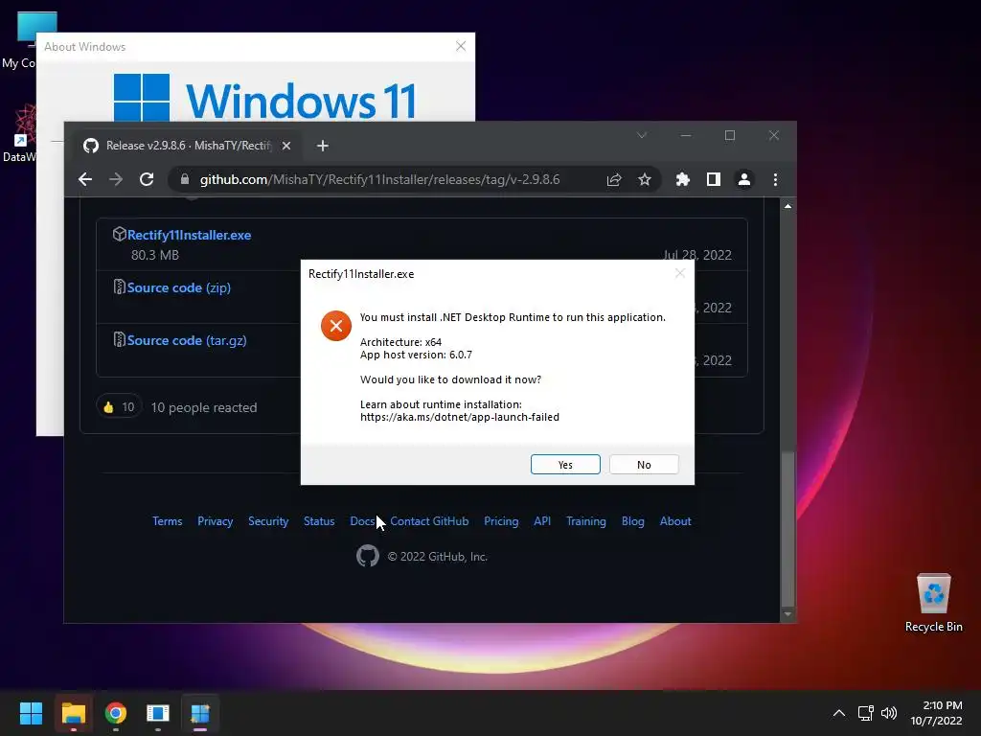Download Source code (zip)
981x736 pixels.
pyautogui.click(x=179, y=287)
